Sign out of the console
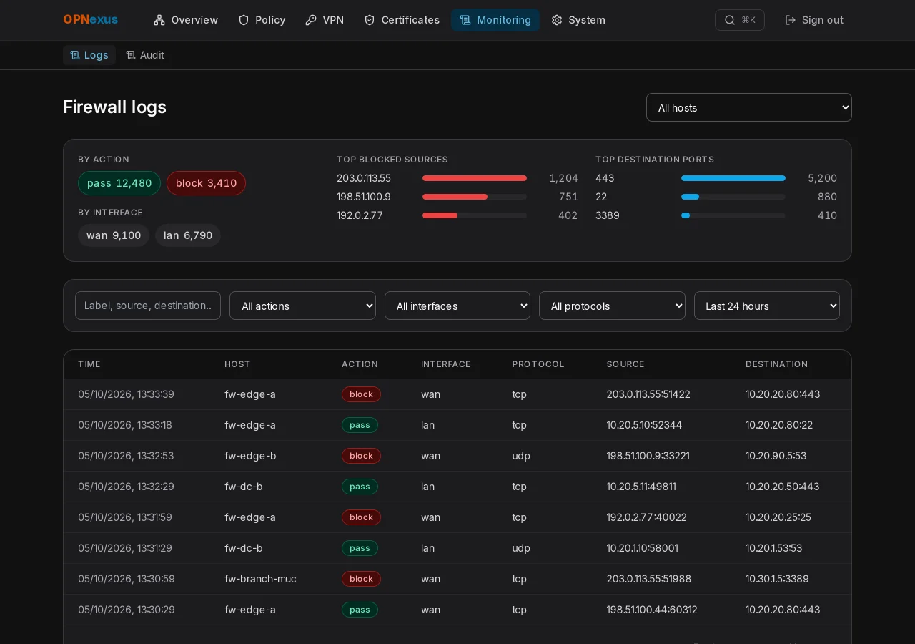 pyautogui.click(x=814, y=20)
